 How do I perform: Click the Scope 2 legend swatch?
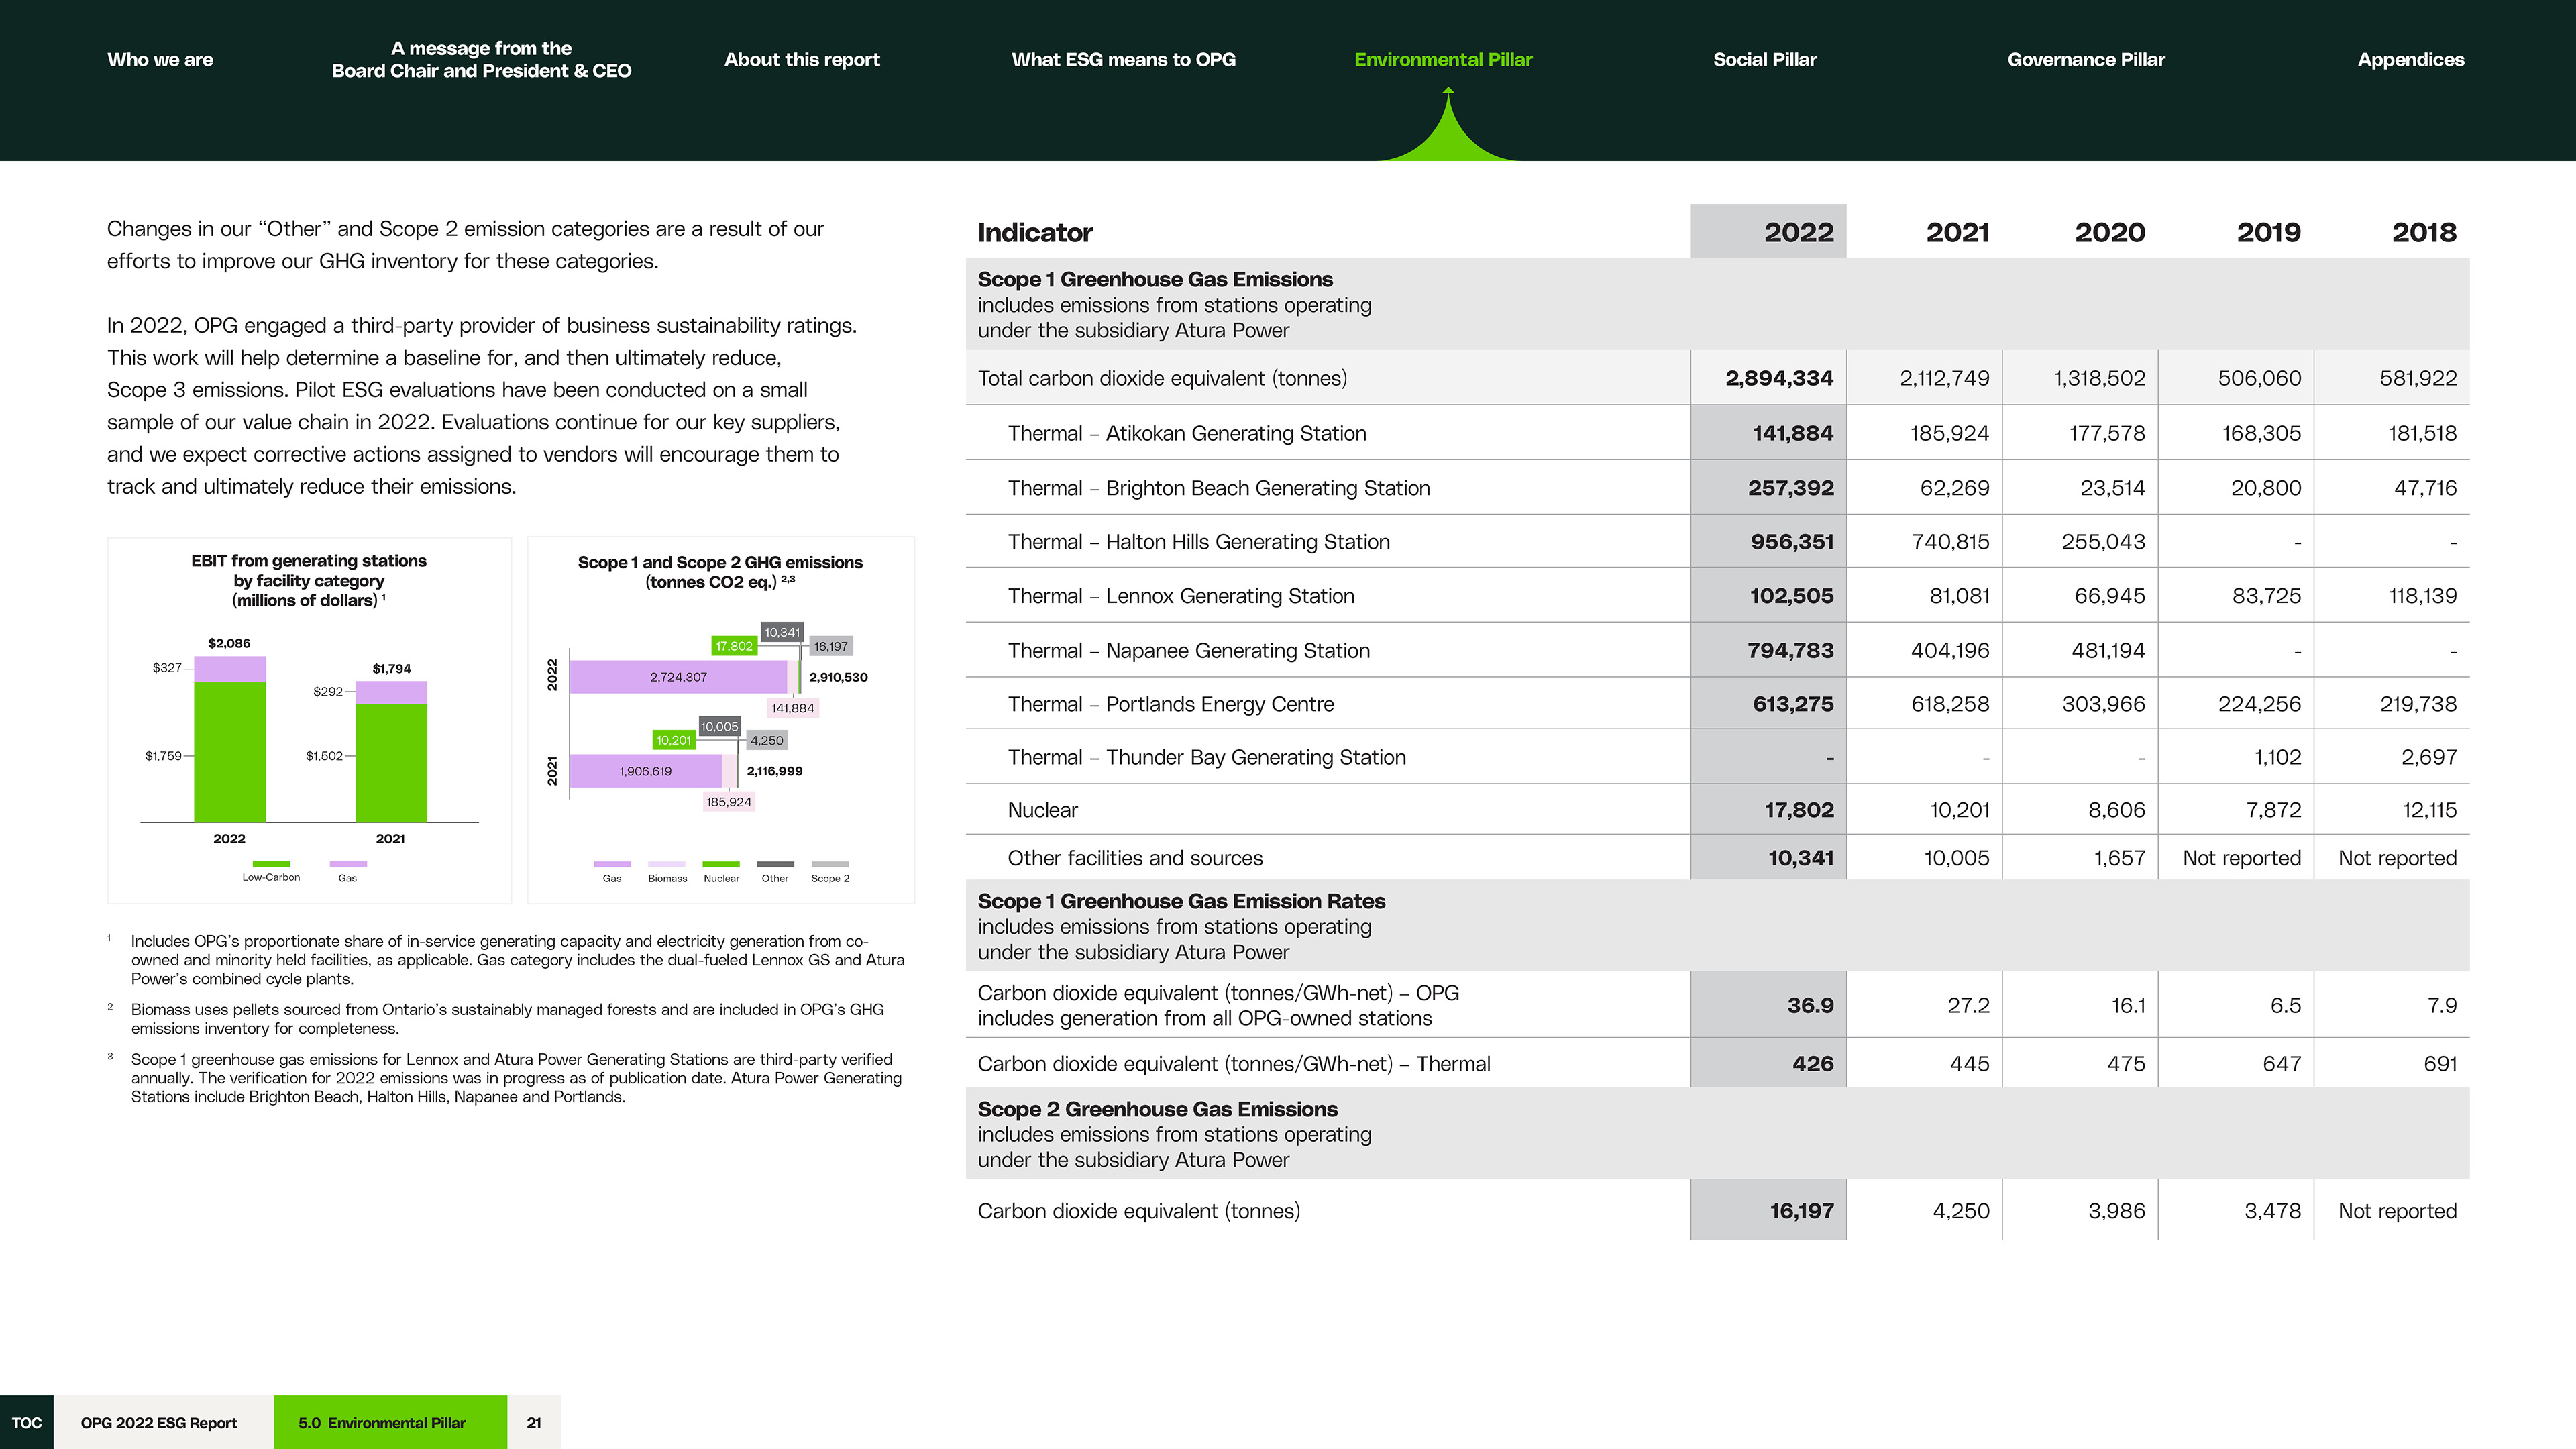[x=830, y=864]
